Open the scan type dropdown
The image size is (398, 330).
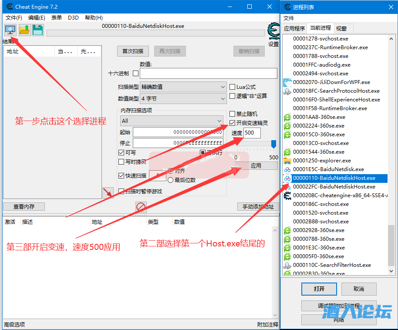coord(183,87)
